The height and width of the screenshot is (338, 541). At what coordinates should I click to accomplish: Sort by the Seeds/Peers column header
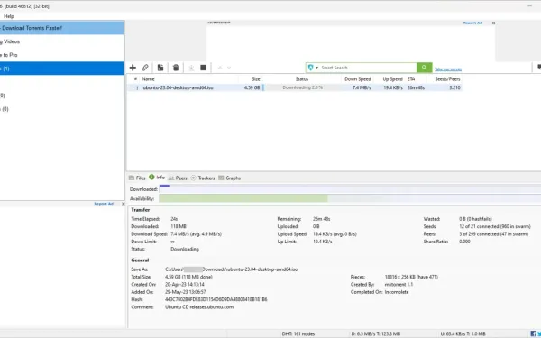pyautogui.click(x=447, y=79)
